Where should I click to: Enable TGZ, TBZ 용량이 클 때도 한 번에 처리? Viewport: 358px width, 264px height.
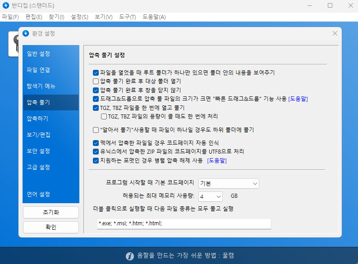pyautogui.click(x=104, y=117)
